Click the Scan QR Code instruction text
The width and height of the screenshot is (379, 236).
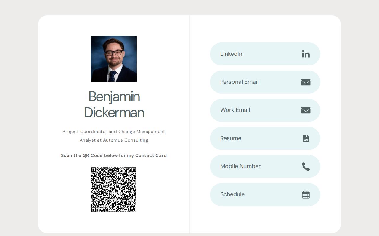(x=114, y=155)
